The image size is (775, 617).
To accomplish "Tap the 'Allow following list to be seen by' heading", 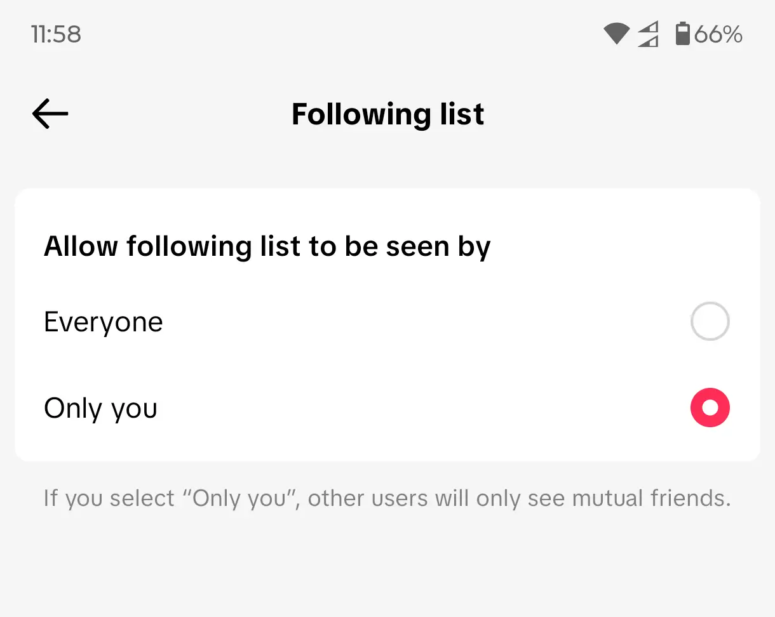I will (267, 246).
